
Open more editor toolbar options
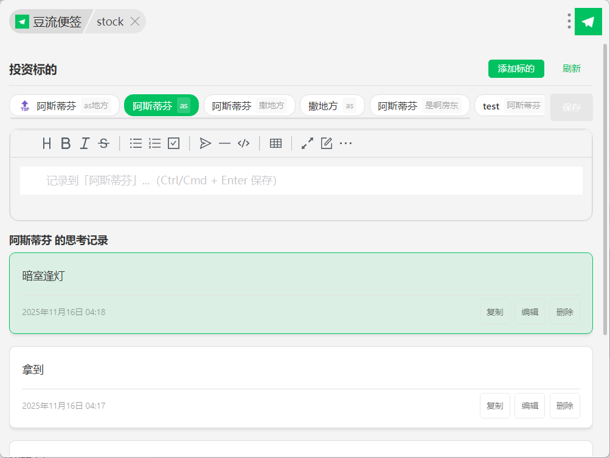coord(345,144)
